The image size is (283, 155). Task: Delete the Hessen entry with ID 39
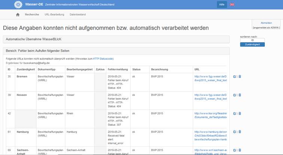click(x=240, y=95)
